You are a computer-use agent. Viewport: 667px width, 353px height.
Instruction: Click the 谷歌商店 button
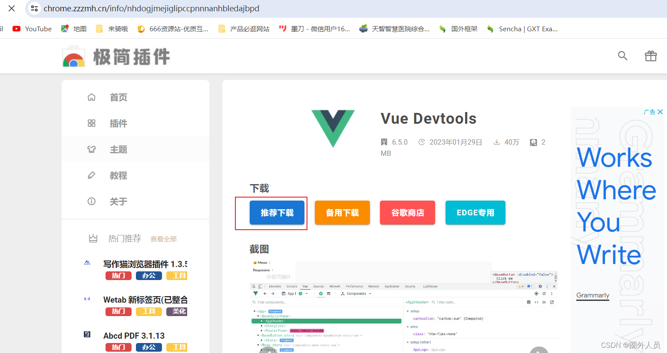coord(407,213)
